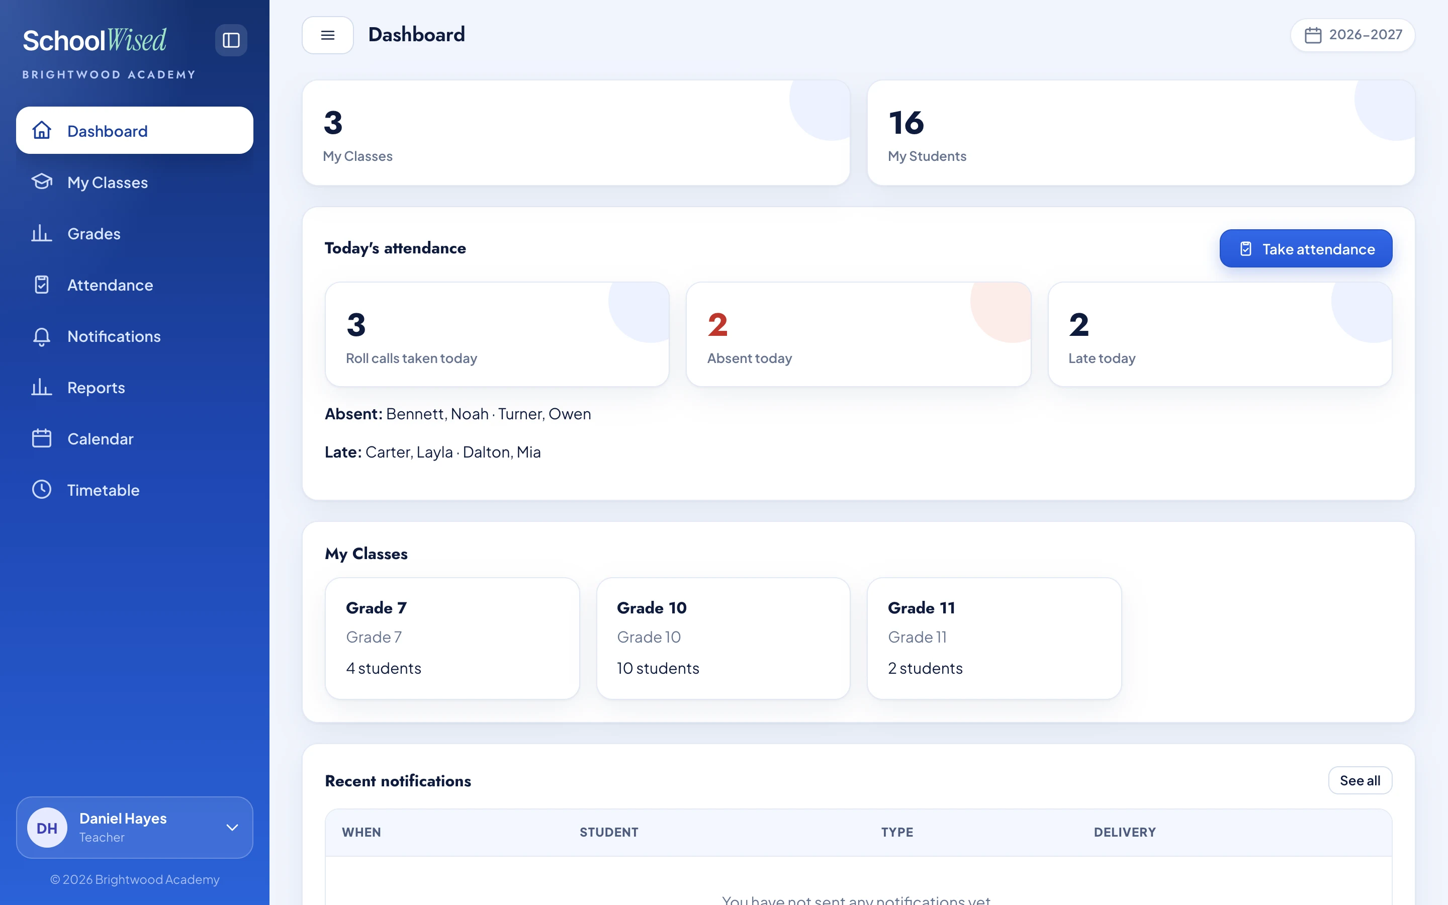
Task: Go to My Classes menu item
Action: pyautogui.click(x=135, y=182)
